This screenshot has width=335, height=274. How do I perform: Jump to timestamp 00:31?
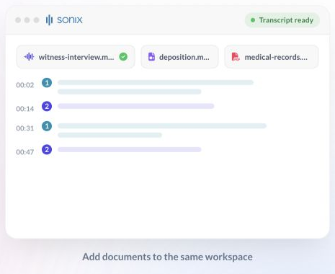(x=25, y=128)
